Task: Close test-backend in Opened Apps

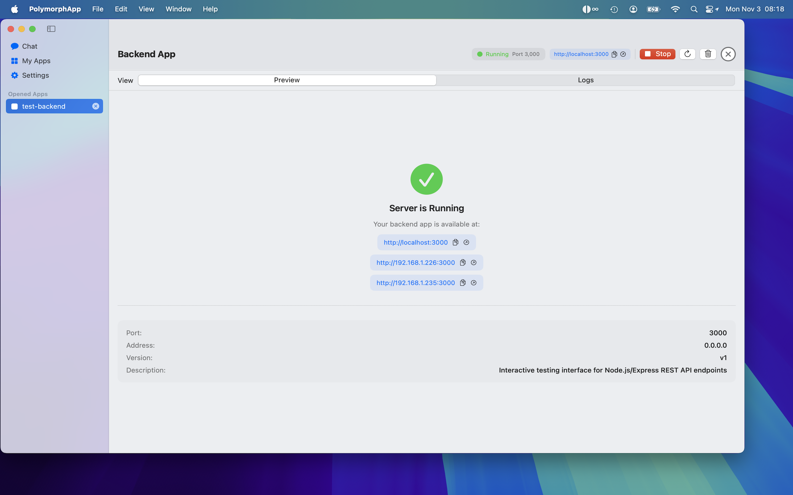Action: tap(95, 106)
